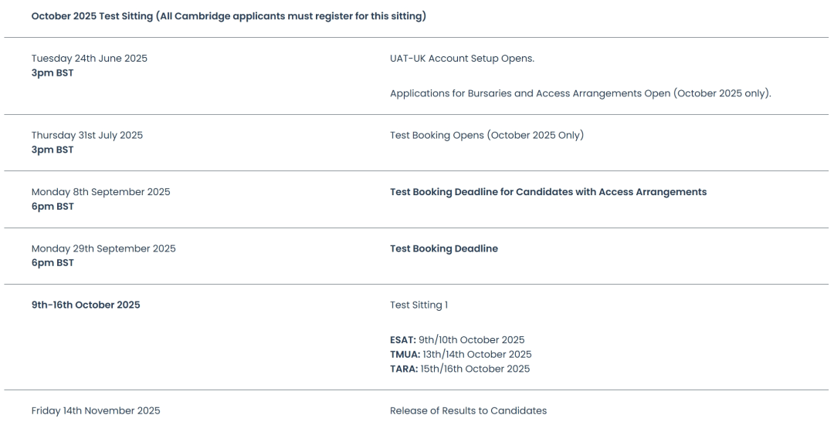
Task: Select 6pm BST under 8th September
Action: pyautogui.click(x=53, y=206)
